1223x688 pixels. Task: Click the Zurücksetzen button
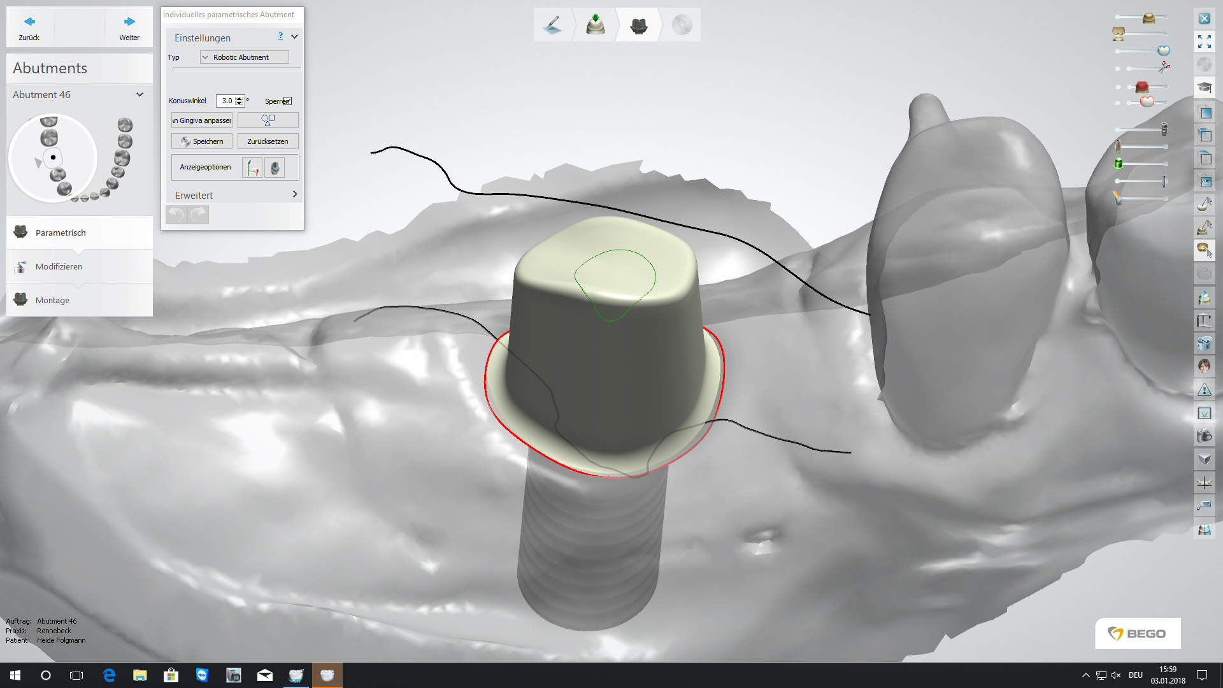(x=268, y=141)
